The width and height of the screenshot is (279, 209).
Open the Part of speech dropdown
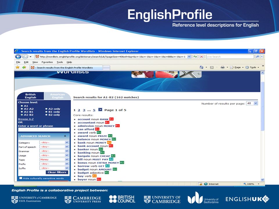pos(54,147)
